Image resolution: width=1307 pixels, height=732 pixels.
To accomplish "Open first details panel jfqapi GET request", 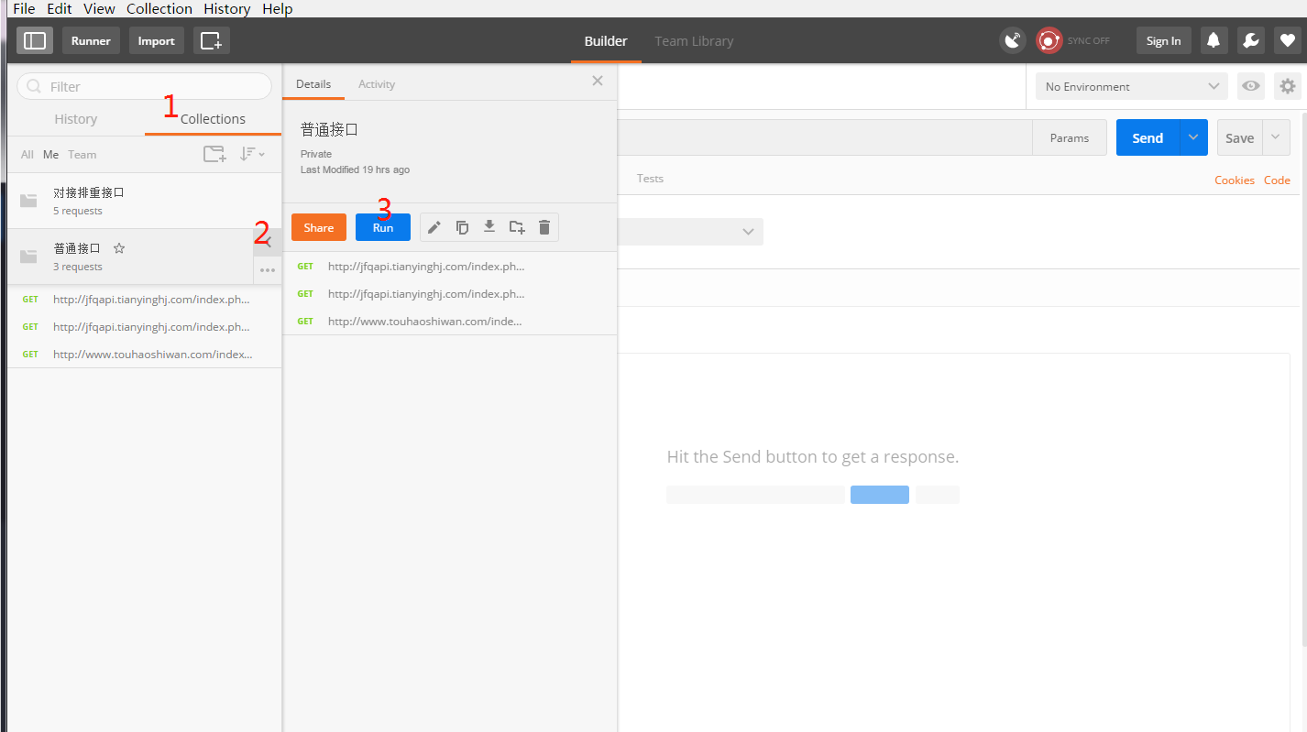I will pos(450,266).
